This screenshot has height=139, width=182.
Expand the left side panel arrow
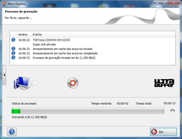tap(4, 75)
